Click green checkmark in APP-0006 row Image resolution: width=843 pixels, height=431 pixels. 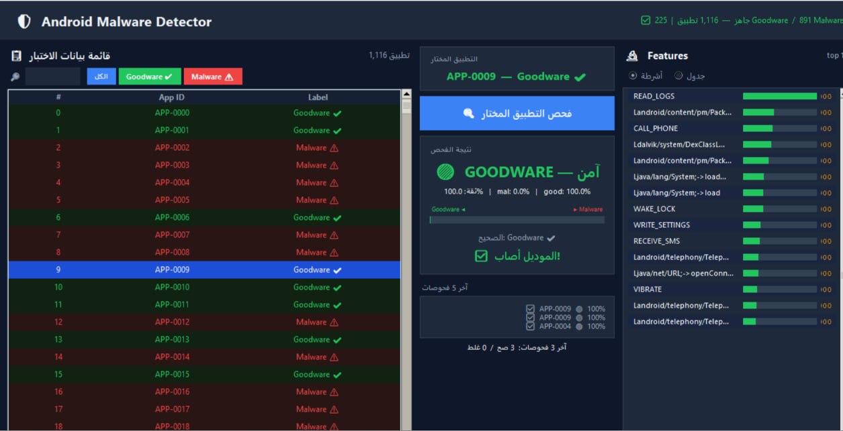point(337,218)
